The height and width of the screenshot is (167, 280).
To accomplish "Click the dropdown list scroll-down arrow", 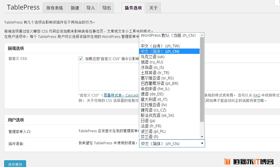I will click(x=202, y=137).
